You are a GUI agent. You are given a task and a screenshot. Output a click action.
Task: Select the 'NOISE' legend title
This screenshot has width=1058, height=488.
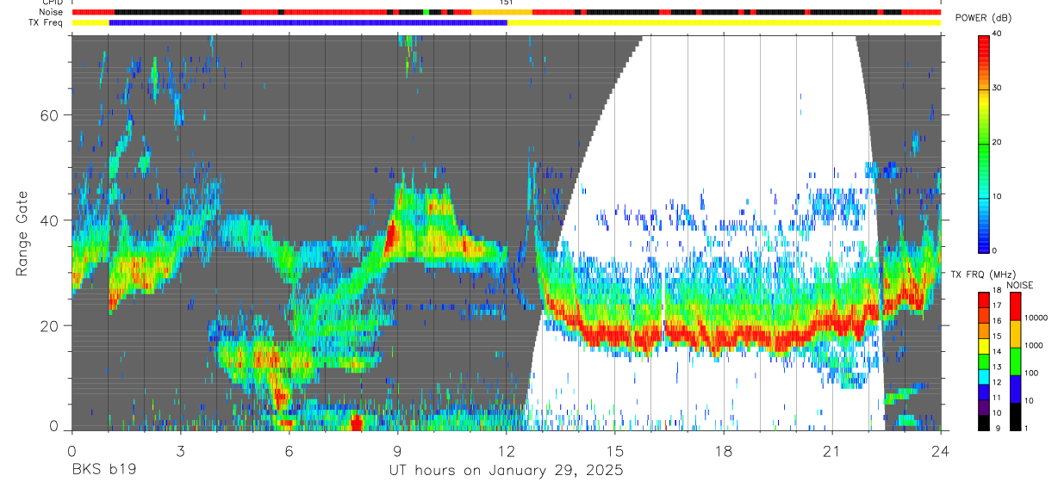[1019, 285]
